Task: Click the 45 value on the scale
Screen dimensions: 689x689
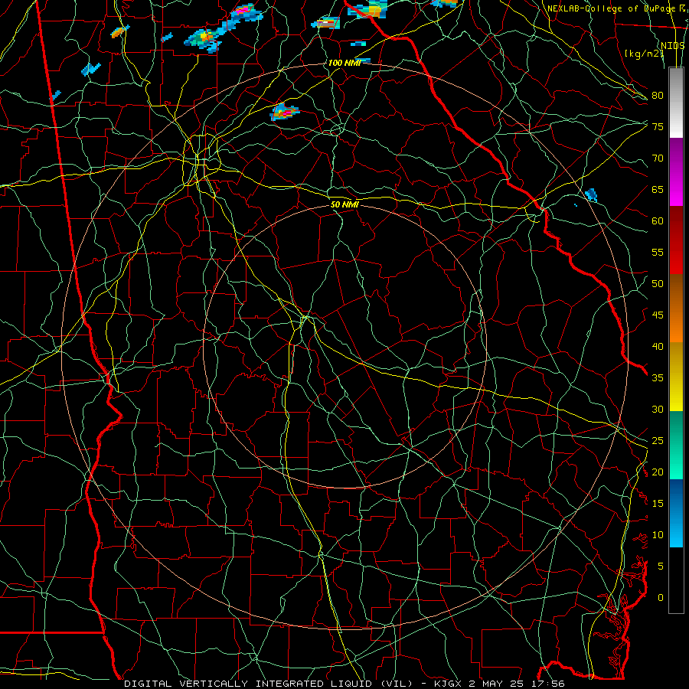Action: (658, 315)
